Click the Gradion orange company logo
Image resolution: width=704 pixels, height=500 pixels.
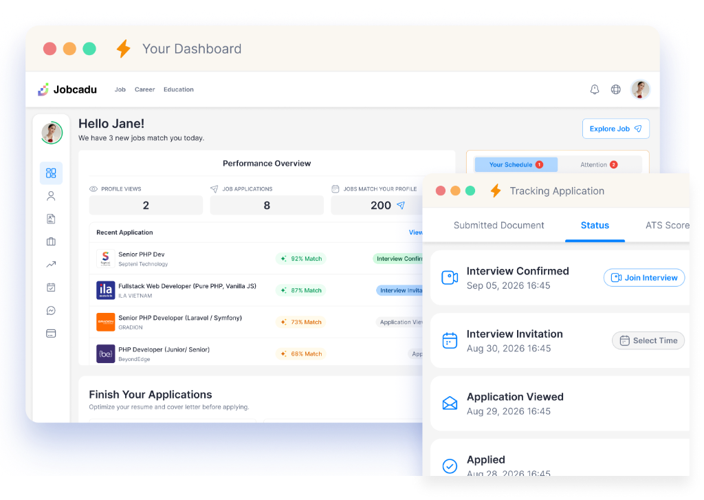105,322
